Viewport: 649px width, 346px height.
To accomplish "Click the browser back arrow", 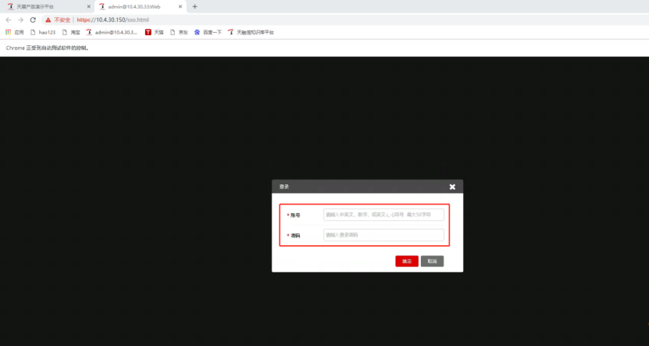I will point(8,20).
